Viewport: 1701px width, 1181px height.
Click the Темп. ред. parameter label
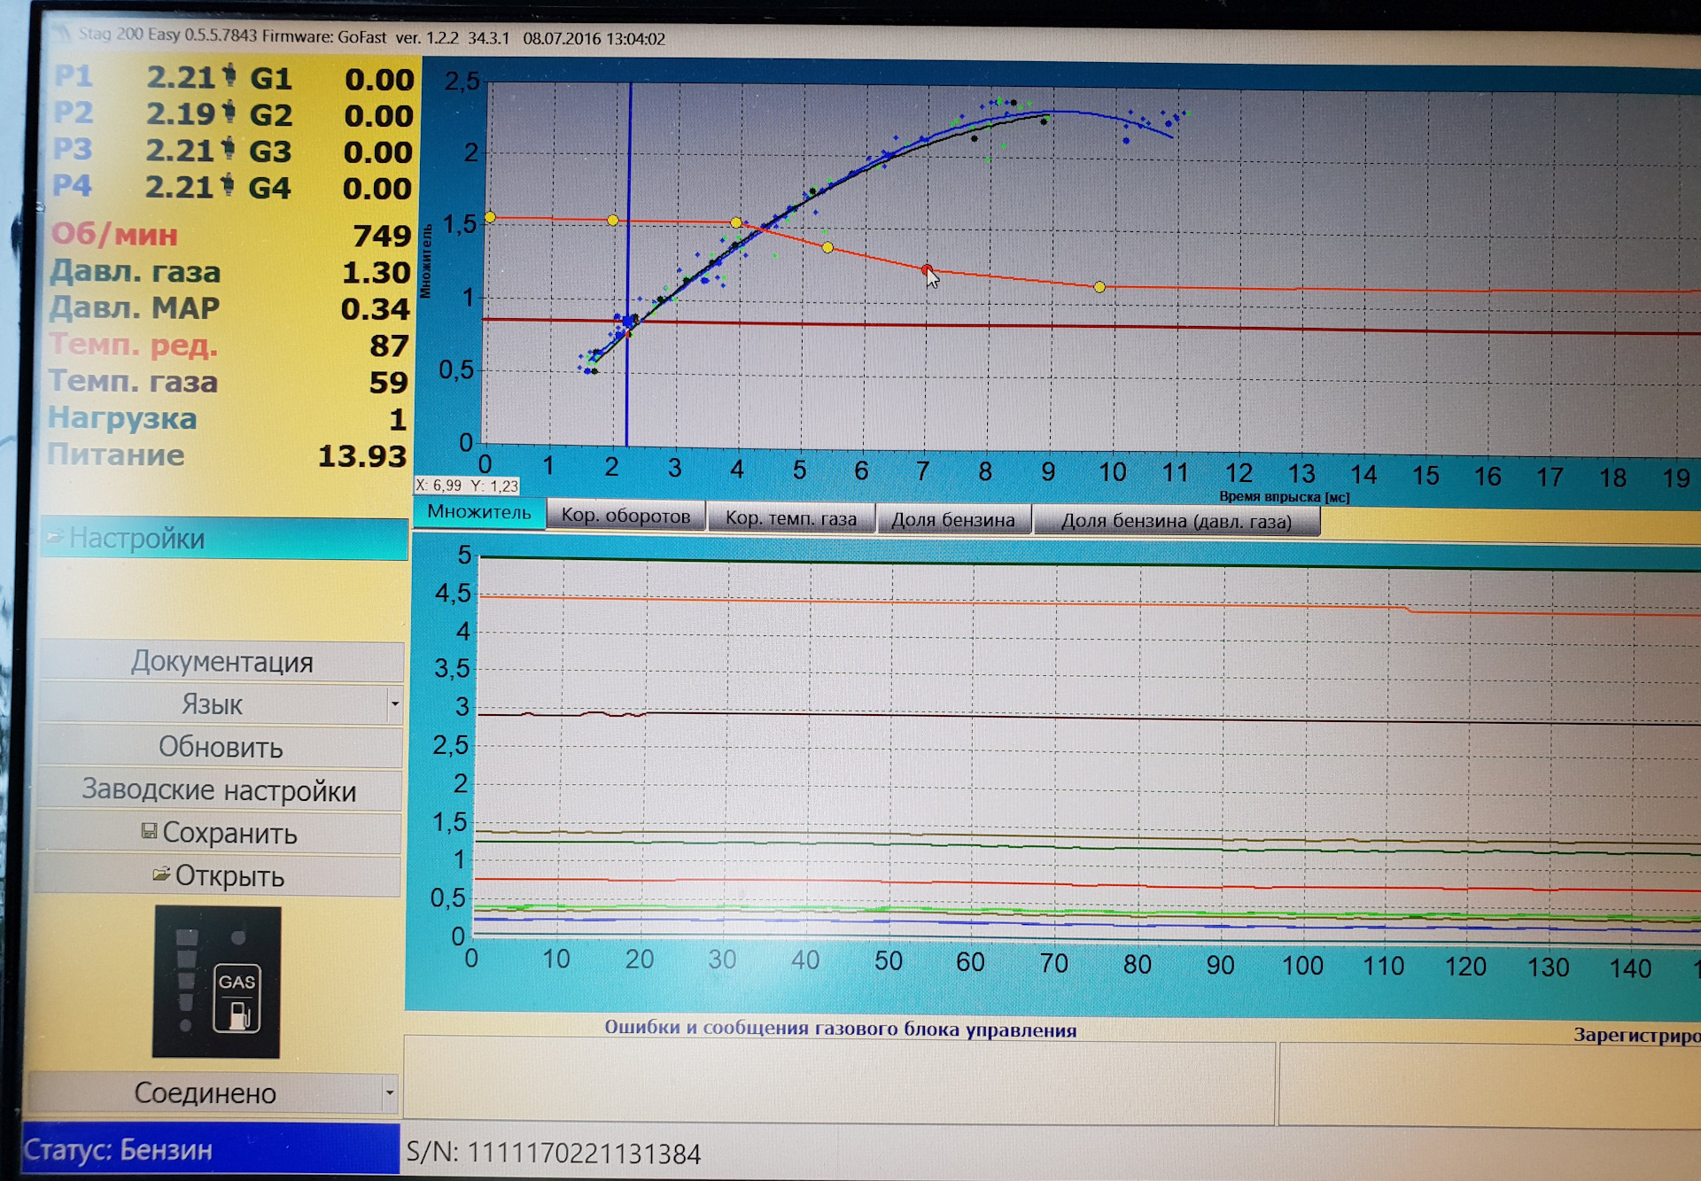pos(133,345)
